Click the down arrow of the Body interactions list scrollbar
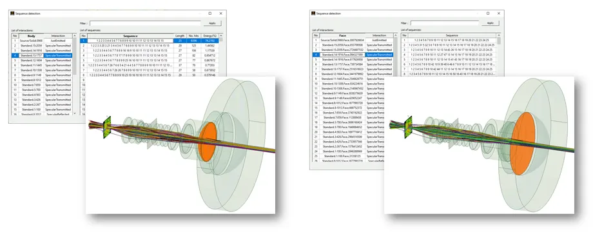The width and height of the screenshot is (593, 232). click(74, 113)
